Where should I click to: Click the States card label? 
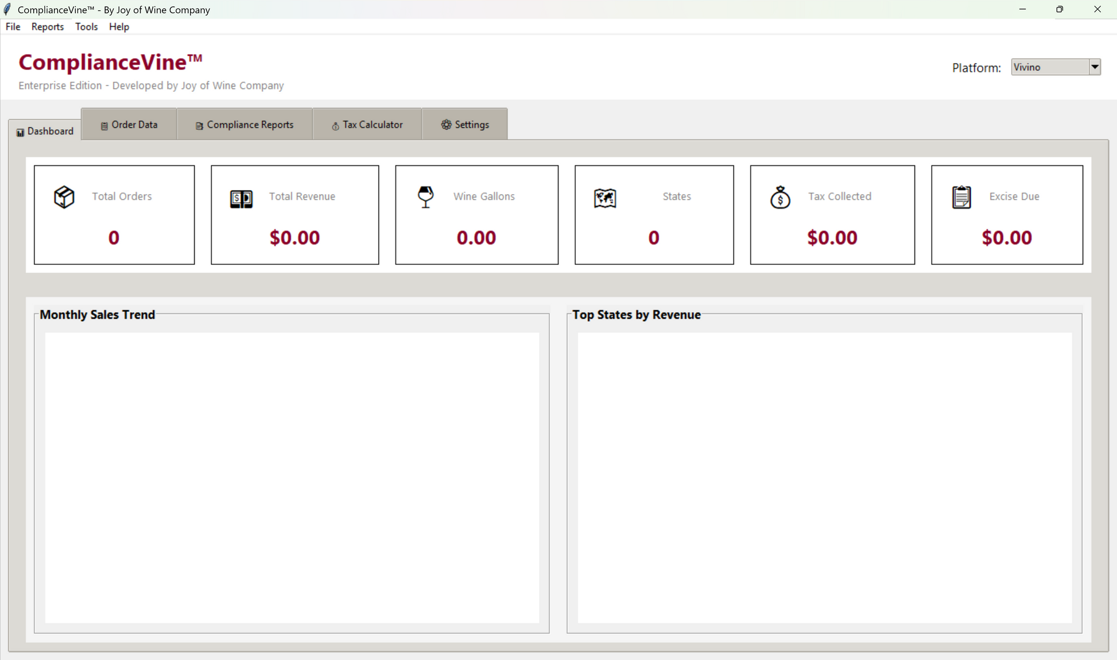point(677,196)
